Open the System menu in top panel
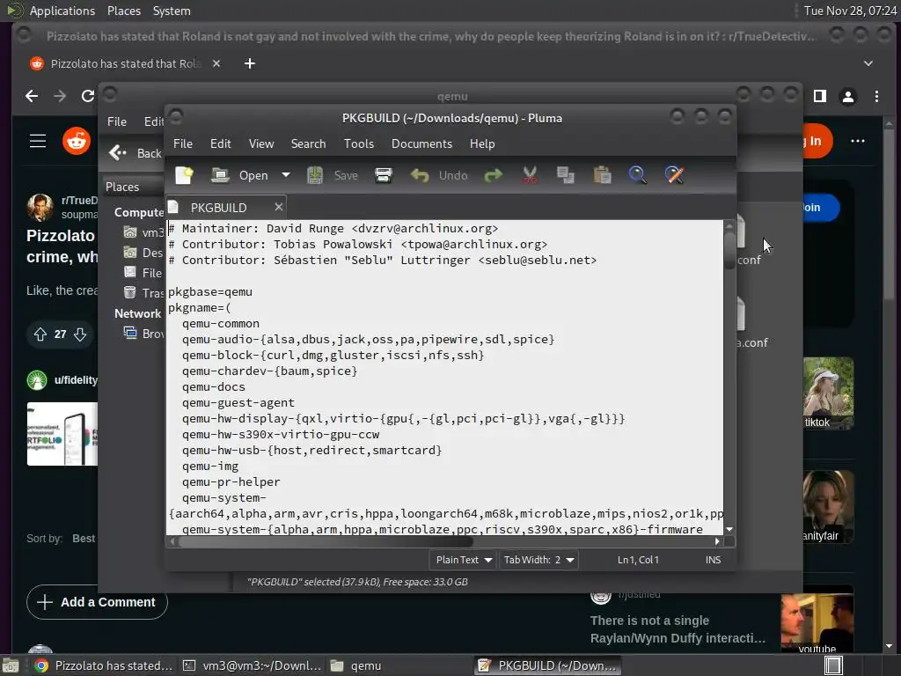The image size is (901, 676). 172,11
